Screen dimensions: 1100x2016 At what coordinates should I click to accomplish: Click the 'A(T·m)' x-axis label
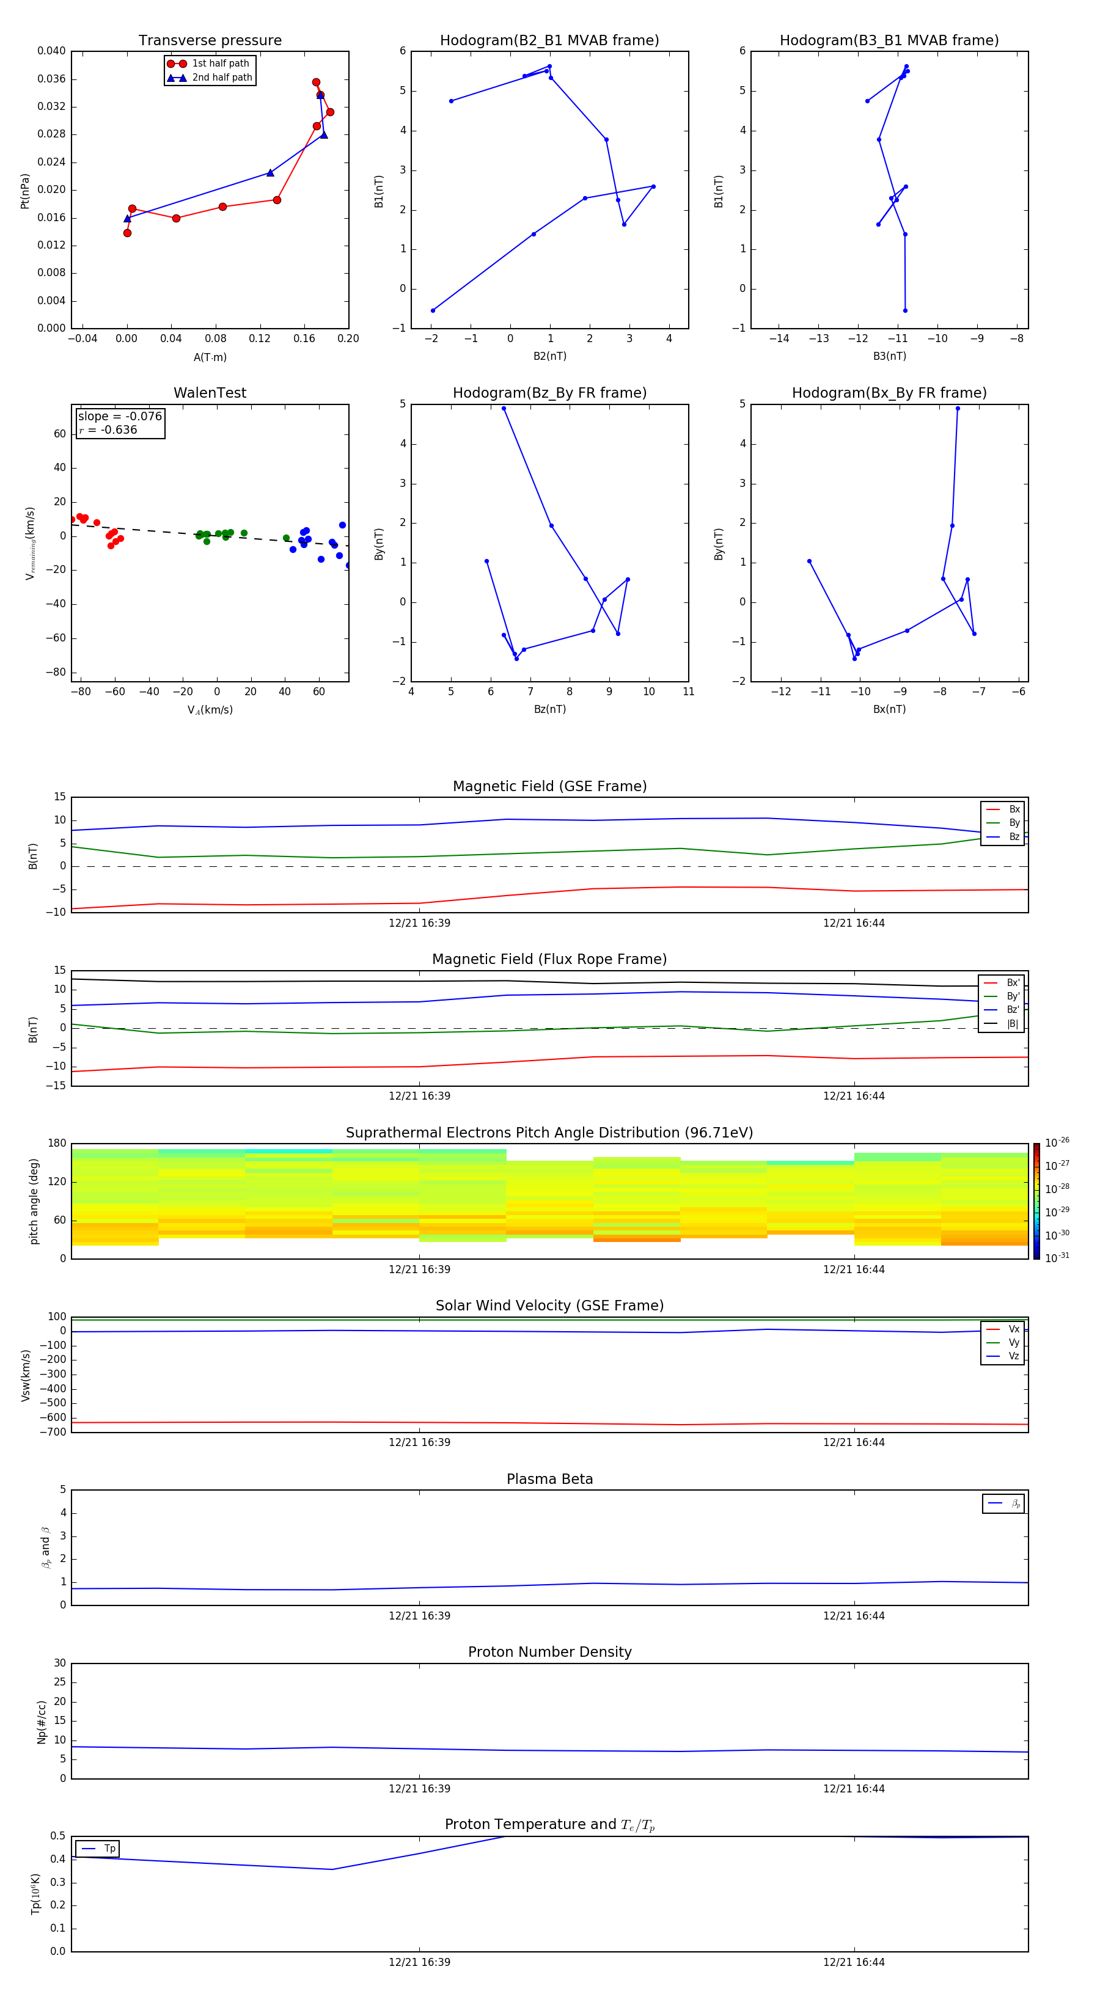pos(210,357)
